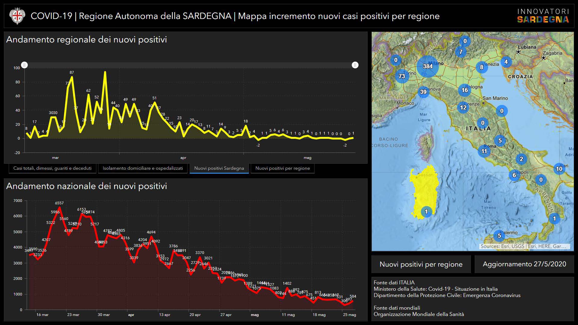
Task: Click the 11 marker over Roma
Action: click(x=484, y=151)
